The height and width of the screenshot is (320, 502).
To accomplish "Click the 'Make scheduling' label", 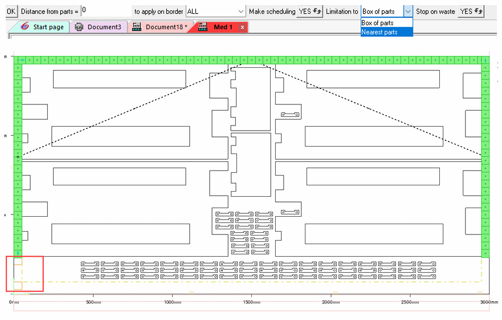I will 272,11.
